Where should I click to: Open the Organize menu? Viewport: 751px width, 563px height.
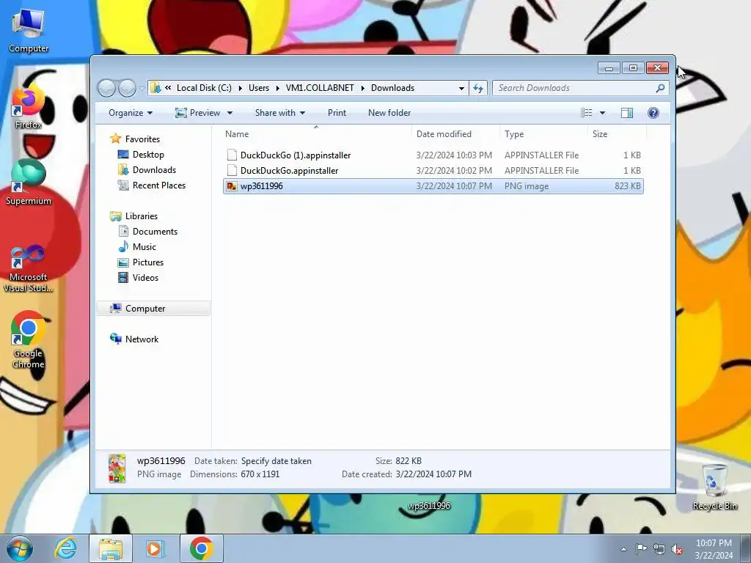tap(131, 113)
